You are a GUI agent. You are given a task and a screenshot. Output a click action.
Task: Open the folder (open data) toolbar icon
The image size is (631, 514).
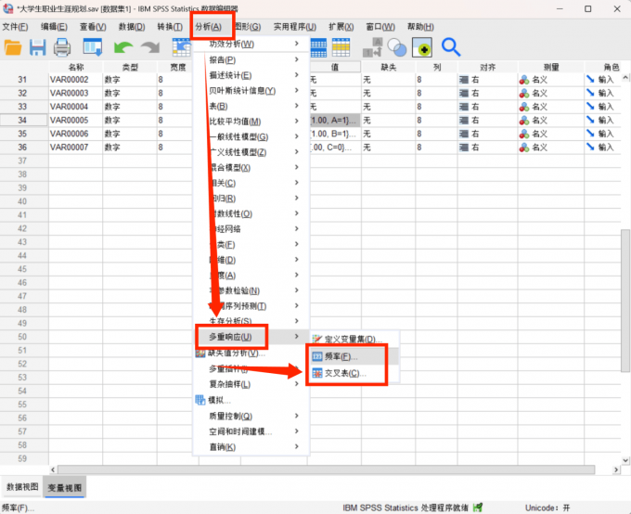pyautogui.click(x=13, y=47)
